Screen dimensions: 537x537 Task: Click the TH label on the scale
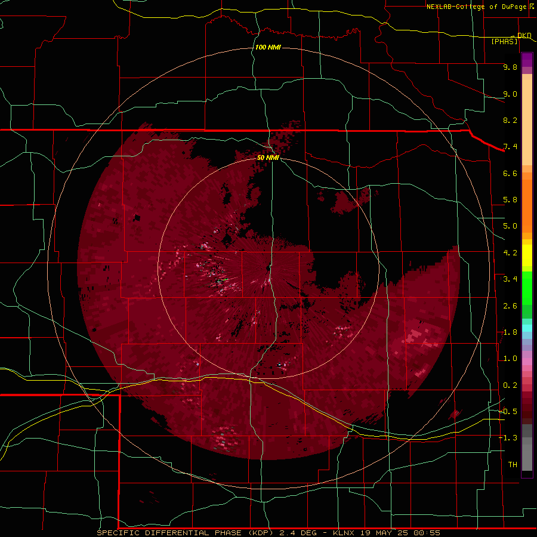[x=513, y=465]
